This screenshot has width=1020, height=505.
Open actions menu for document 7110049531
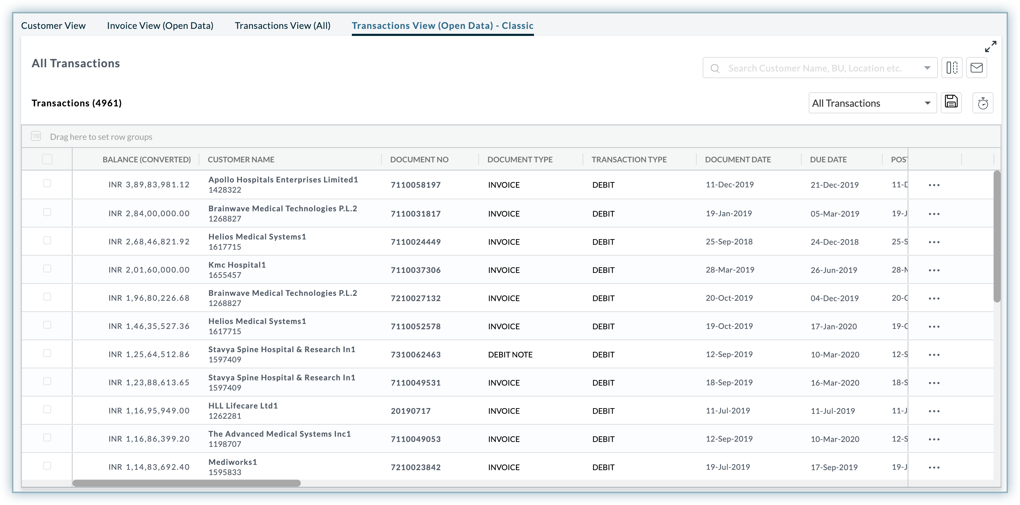(x=934, y=383)
